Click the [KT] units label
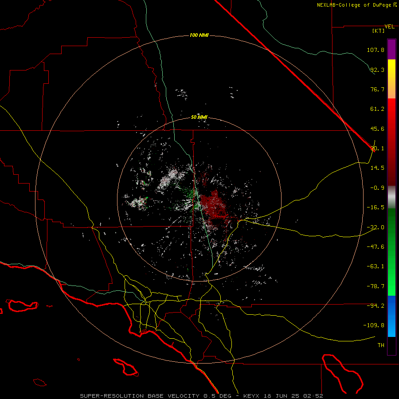 (379, 31)
